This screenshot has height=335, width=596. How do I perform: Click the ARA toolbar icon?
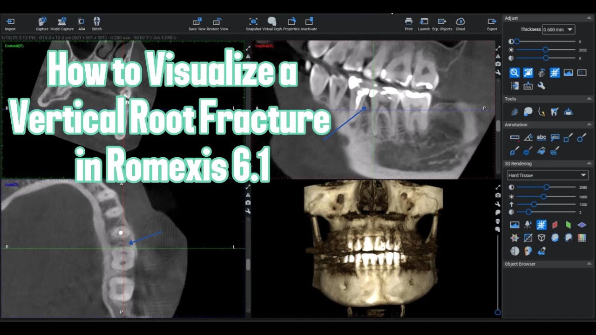pyautogui.click(x=81, y=24)
